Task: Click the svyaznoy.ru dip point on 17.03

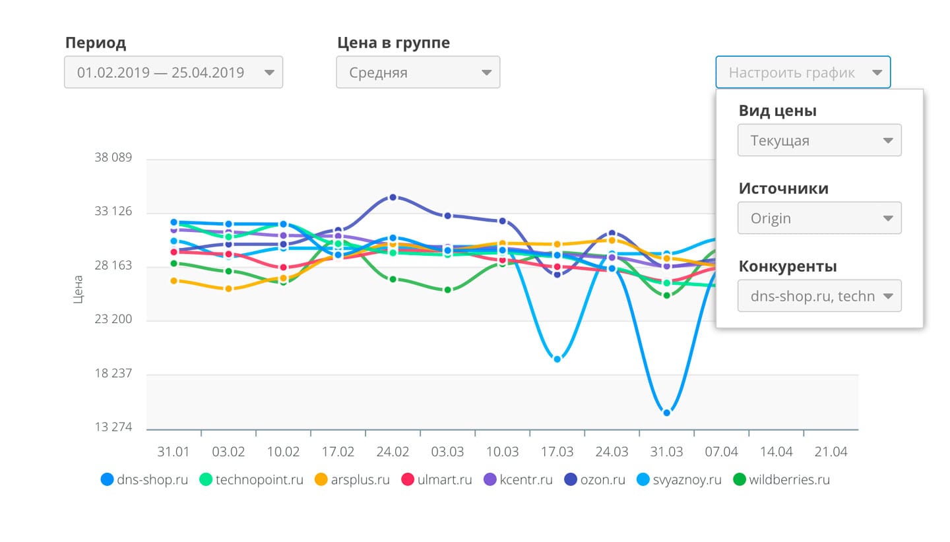Action: pyautogui.click(x=557, y=359)
